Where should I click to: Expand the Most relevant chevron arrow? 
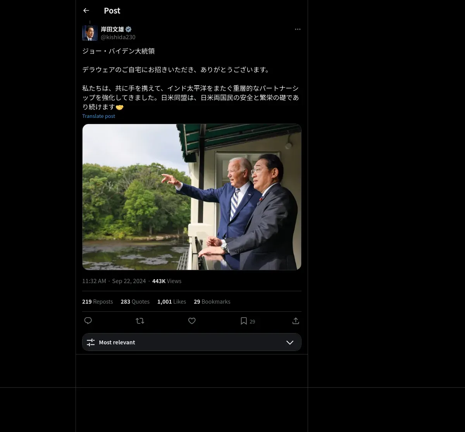(290, 342)
